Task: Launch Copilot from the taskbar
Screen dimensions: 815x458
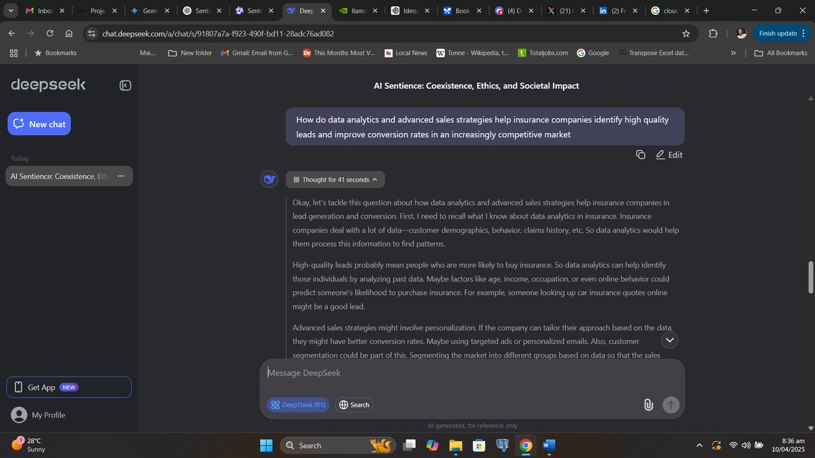Action: (433, 445)
